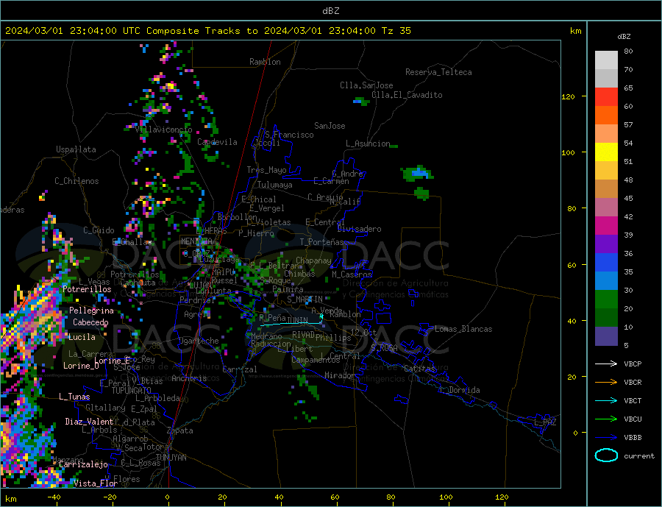Click the cyan 'current' ellipse legend icon

[x=606, y=455]
